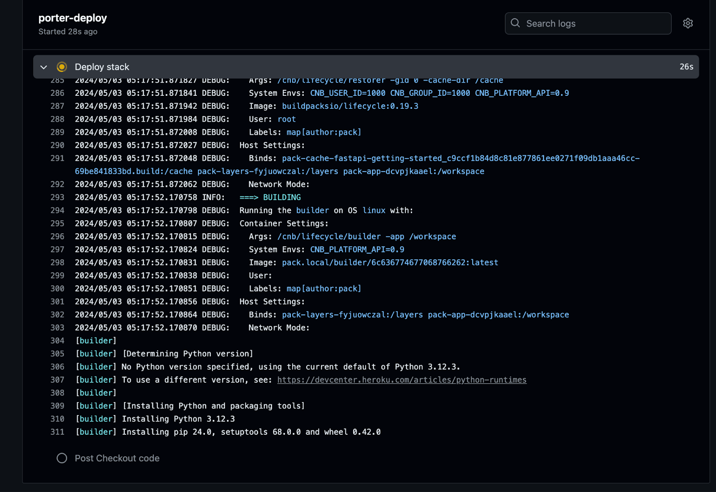Click the in-progress status icon of Deploy stack
The width and height of the screenshot is (716, 492).
click(x=62, y=67)
